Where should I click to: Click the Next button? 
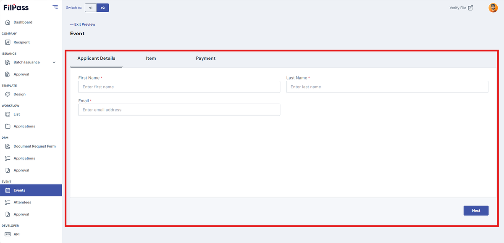(476, 210)
